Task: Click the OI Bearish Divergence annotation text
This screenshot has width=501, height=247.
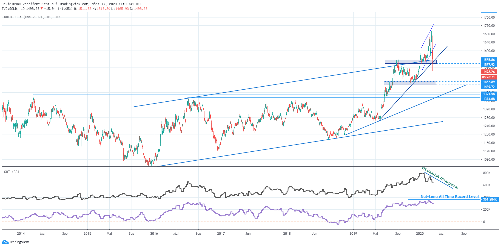Action: [x=440, y=178]
